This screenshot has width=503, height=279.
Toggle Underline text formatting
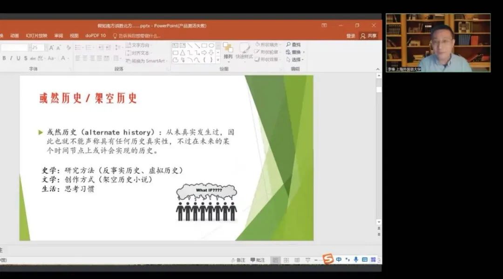click(18, 58)
